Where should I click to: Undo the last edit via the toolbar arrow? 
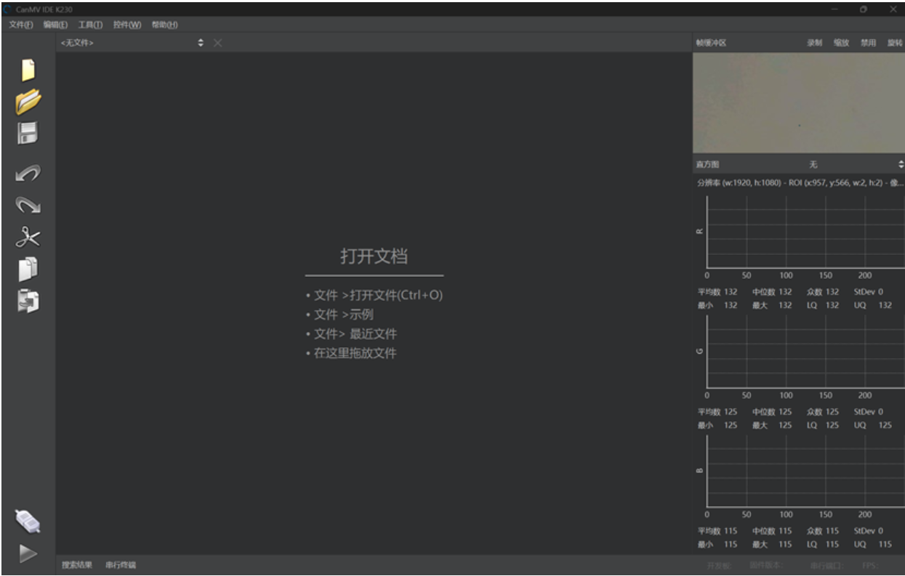(28, 174)
